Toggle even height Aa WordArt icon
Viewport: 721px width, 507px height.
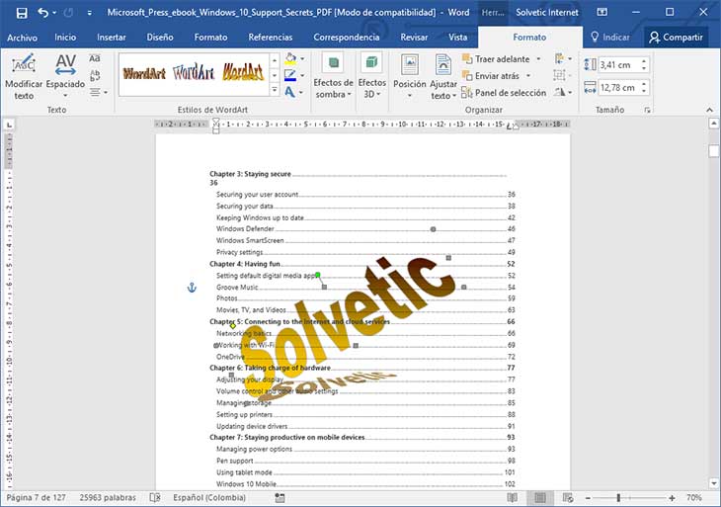point(95,58)
